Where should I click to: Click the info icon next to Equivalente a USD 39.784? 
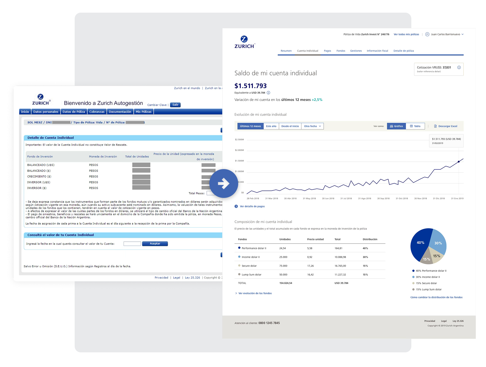coord(269,93)
